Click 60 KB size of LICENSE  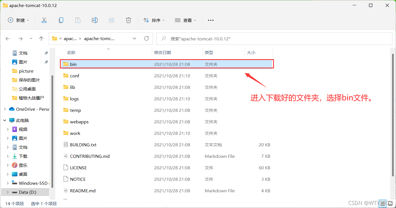click(x=264, y=168)
